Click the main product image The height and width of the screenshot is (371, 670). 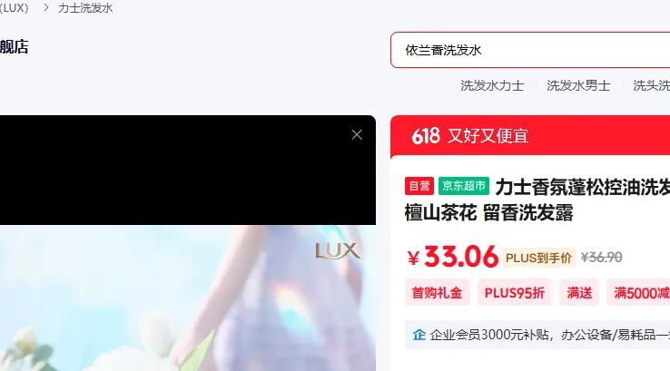coord(188,298)
